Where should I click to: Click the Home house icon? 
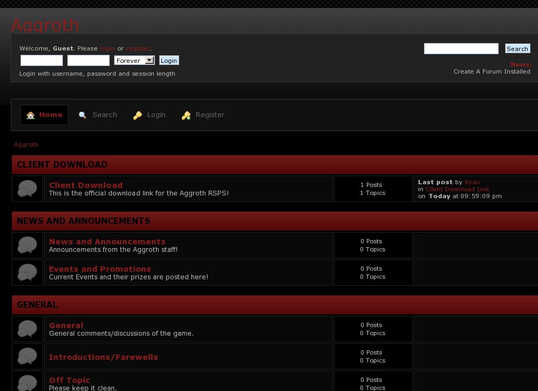pyautogui.click(x=31, y=115)
